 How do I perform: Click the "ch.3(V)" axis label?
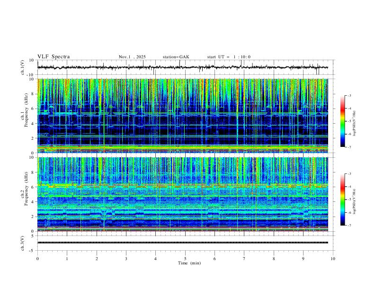[x=23, y=243]
